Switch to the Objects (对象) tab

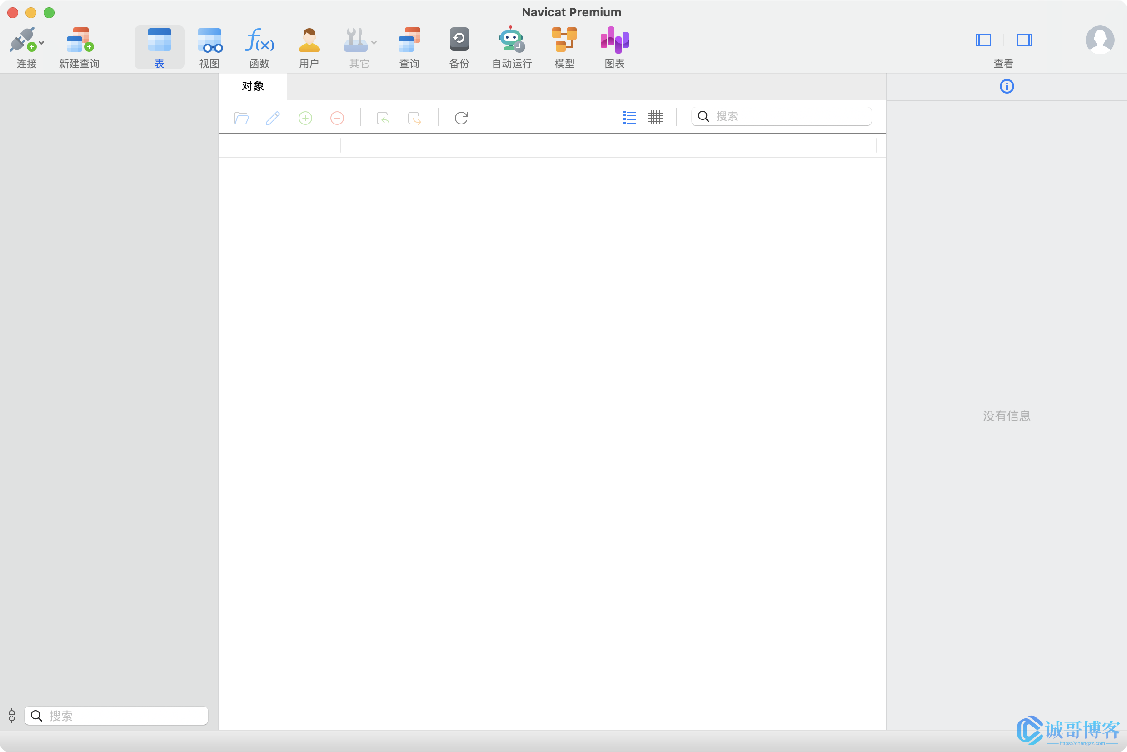tap(253, 86)
